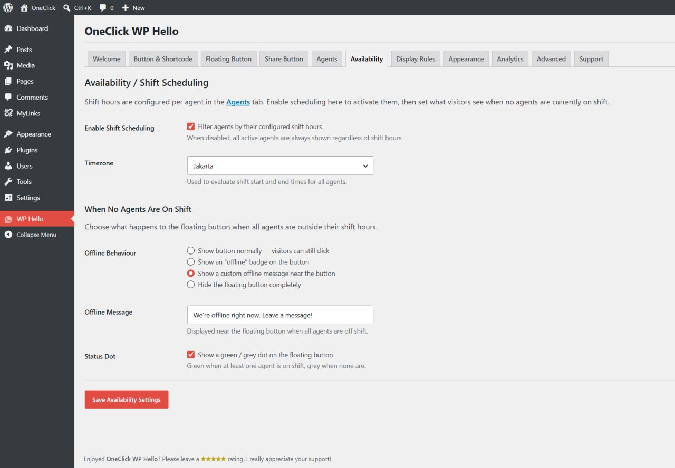Uncheck Filter agents by configured shift hours

pos(191,126)
